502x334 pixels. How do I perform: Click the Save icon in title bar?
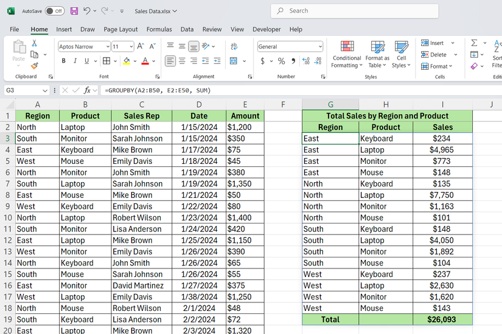pyautogui.click(x=74, y=11)
